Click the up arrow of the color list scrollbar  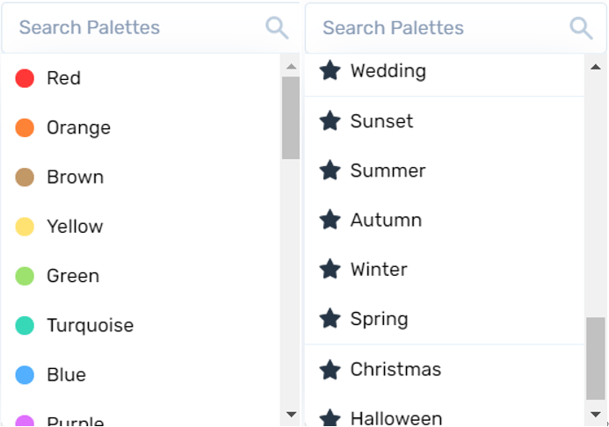pyautogui.click(x=291, y=67)
